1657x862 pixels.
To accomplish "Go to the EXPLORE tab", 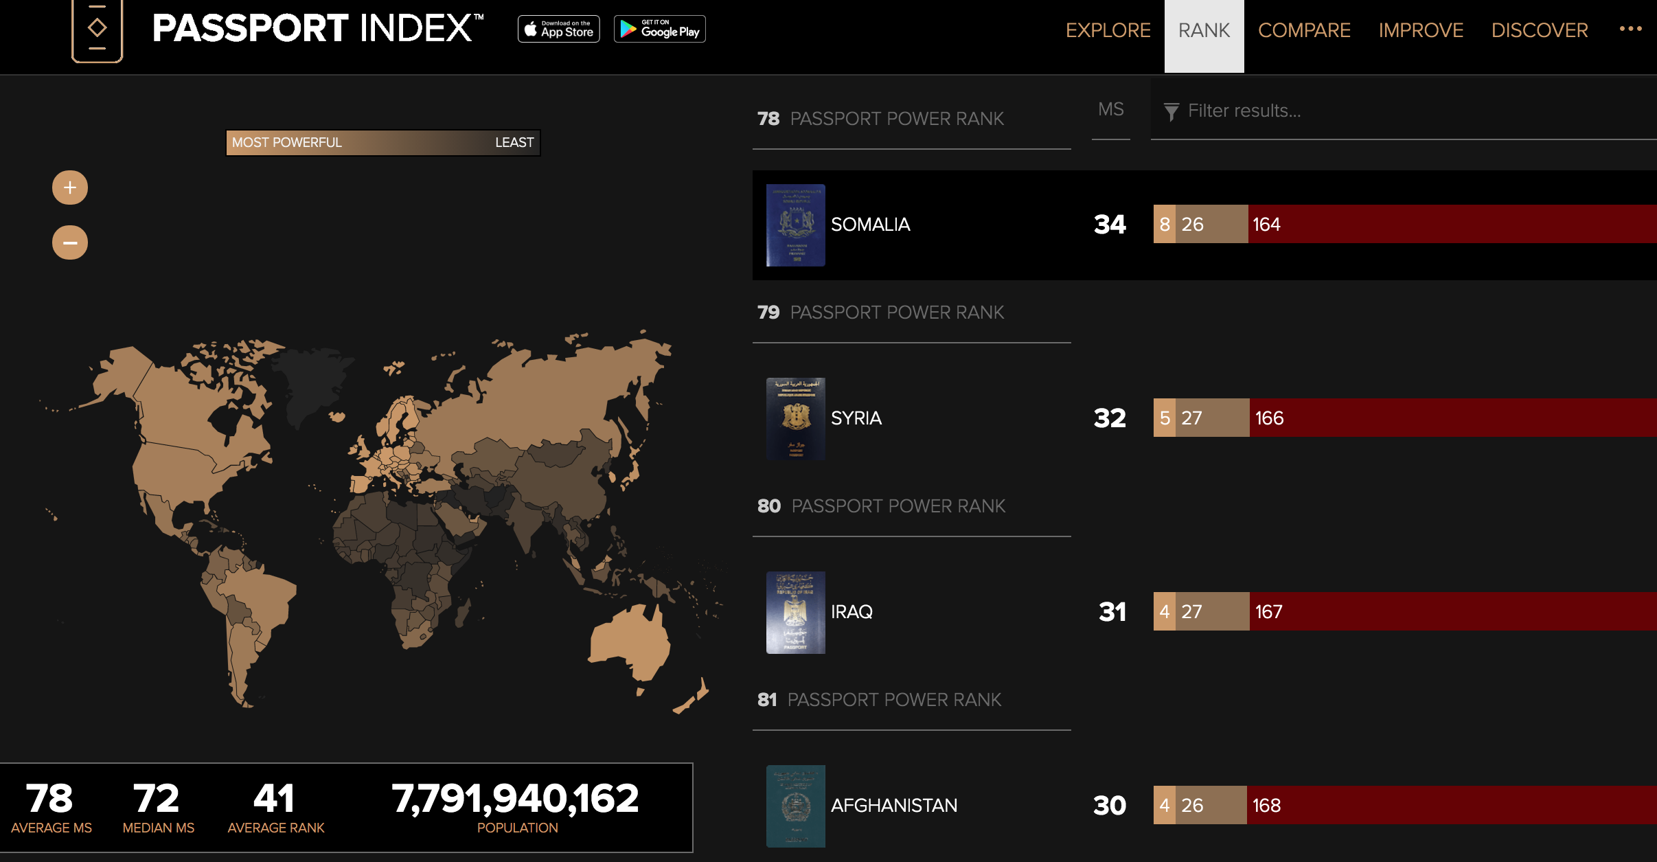I will 1108,30.
